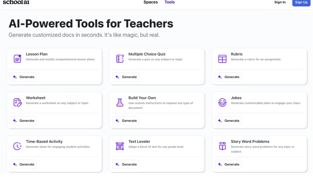Screen dimensions: 313x177
Task: Click the Rubric title
Action: pos(237,54)
